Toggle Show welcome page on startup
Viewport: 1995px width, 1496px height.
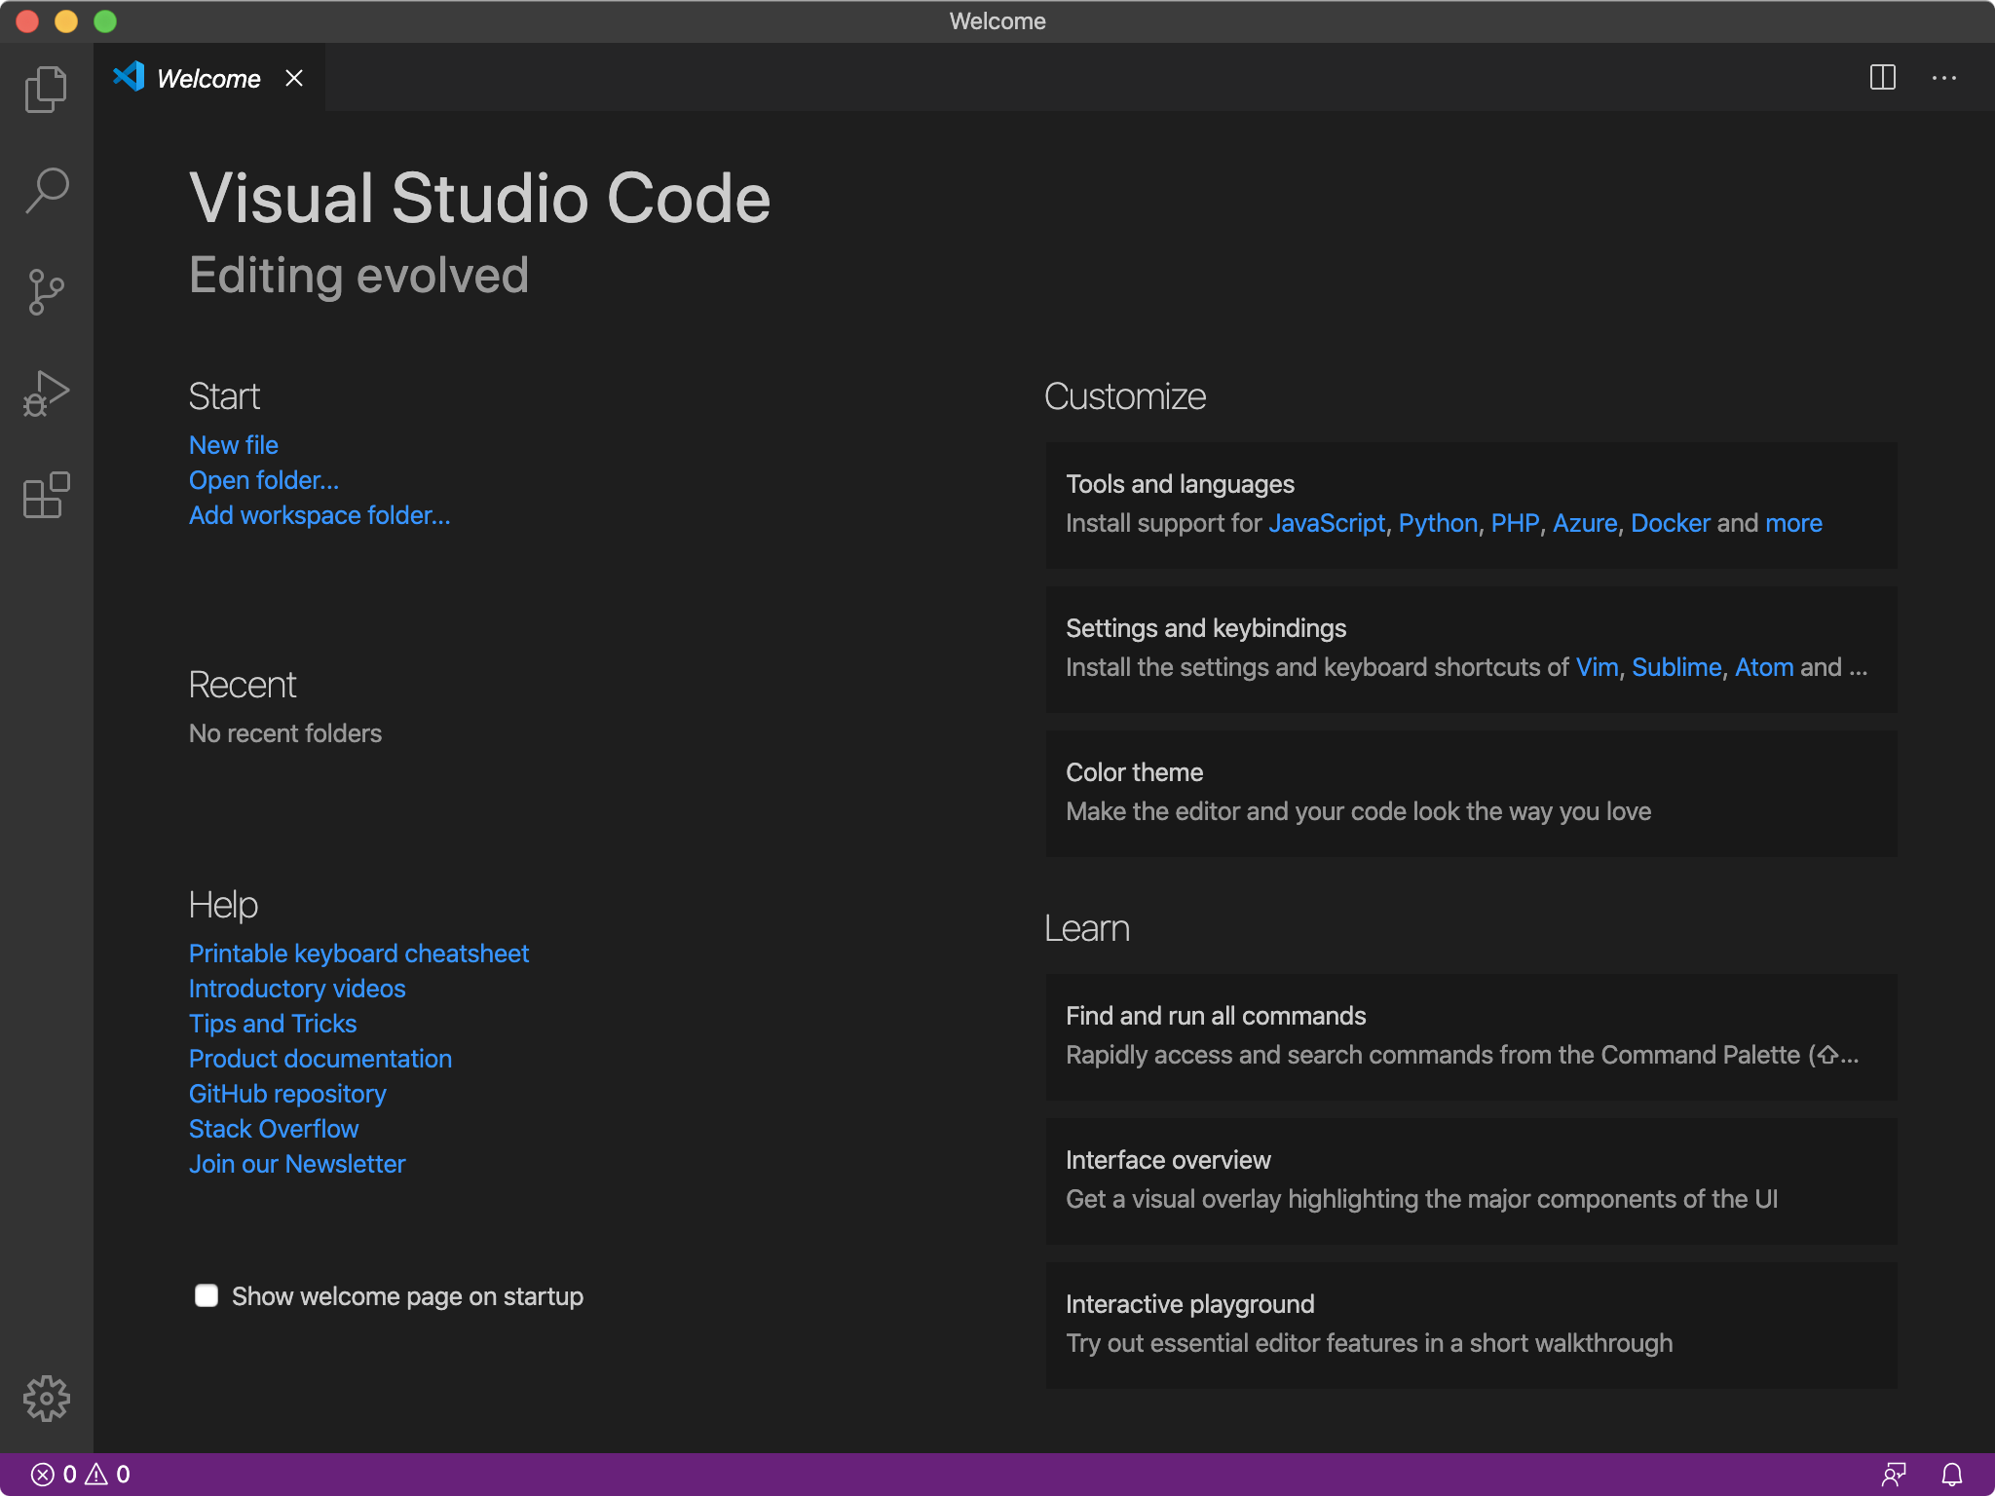pyautogui.click(x=205, y=1294)
